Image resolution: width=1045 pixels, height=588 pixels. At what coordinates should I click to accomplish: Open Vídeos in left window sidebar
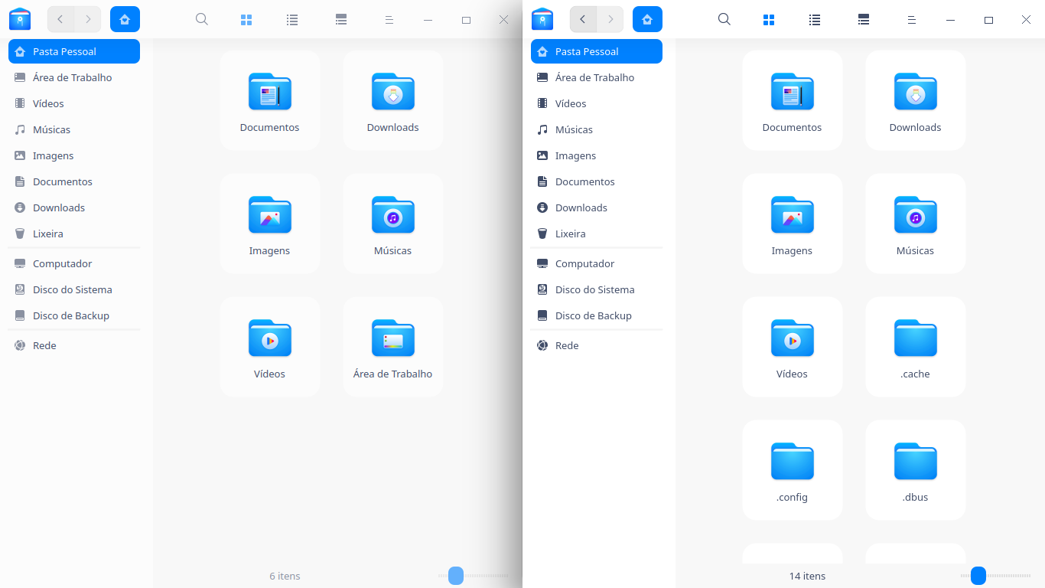click(74, 103)
